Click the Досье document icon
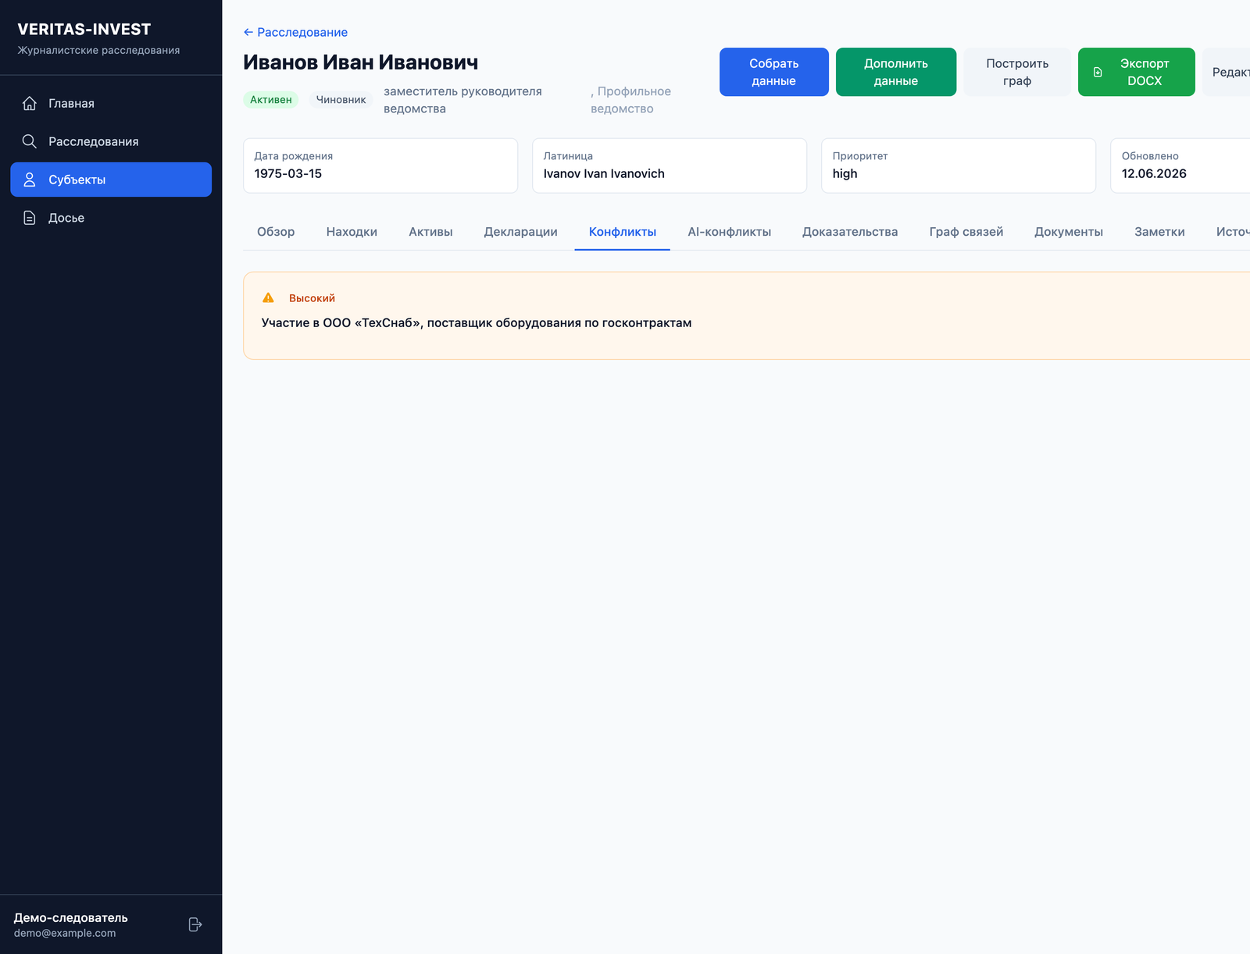1250x954 pixels. pos(30,218)
